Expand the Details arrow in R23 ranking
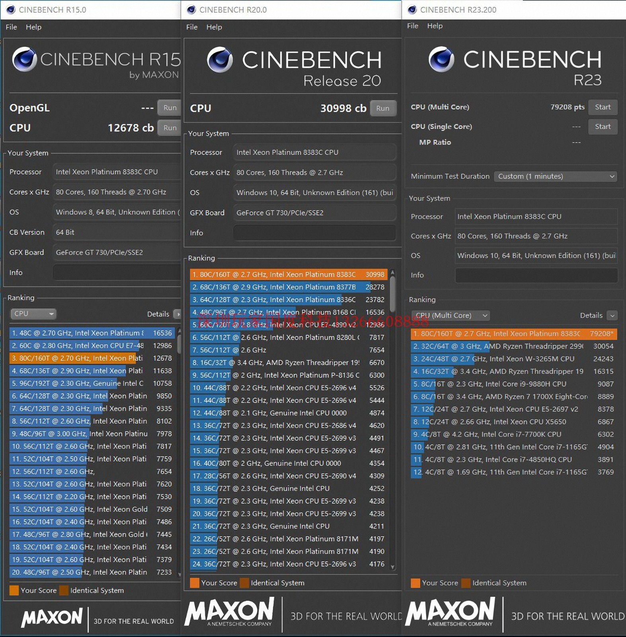The height and width of the screenshot is (637, 626). click(612, 316)
